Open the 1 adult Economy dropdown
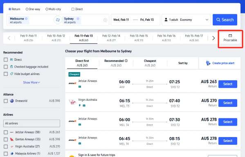This screenshot has width=245, height=157. click(x=186, y=20)
